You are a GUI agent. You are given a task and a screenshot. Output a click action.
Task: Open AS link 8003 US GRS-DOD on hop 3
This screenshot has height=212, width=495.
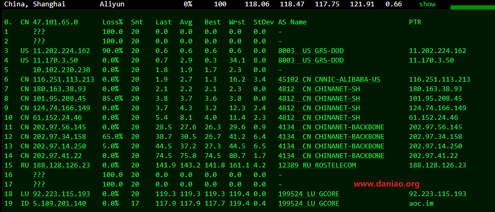[311, 51]
